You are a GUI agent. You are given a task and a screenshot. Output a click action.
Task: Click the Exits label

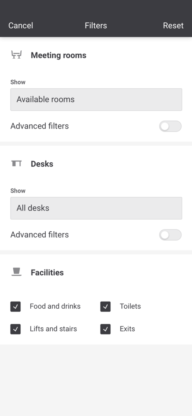[127, 329]
